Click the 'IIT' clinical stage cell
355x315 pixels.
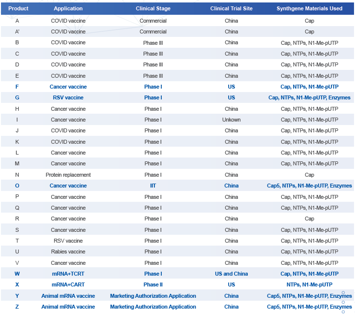[153, 186]
